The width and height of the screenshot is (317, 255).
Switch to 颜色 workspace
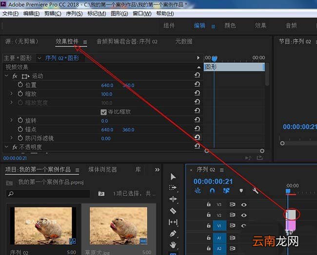(230, 25)
